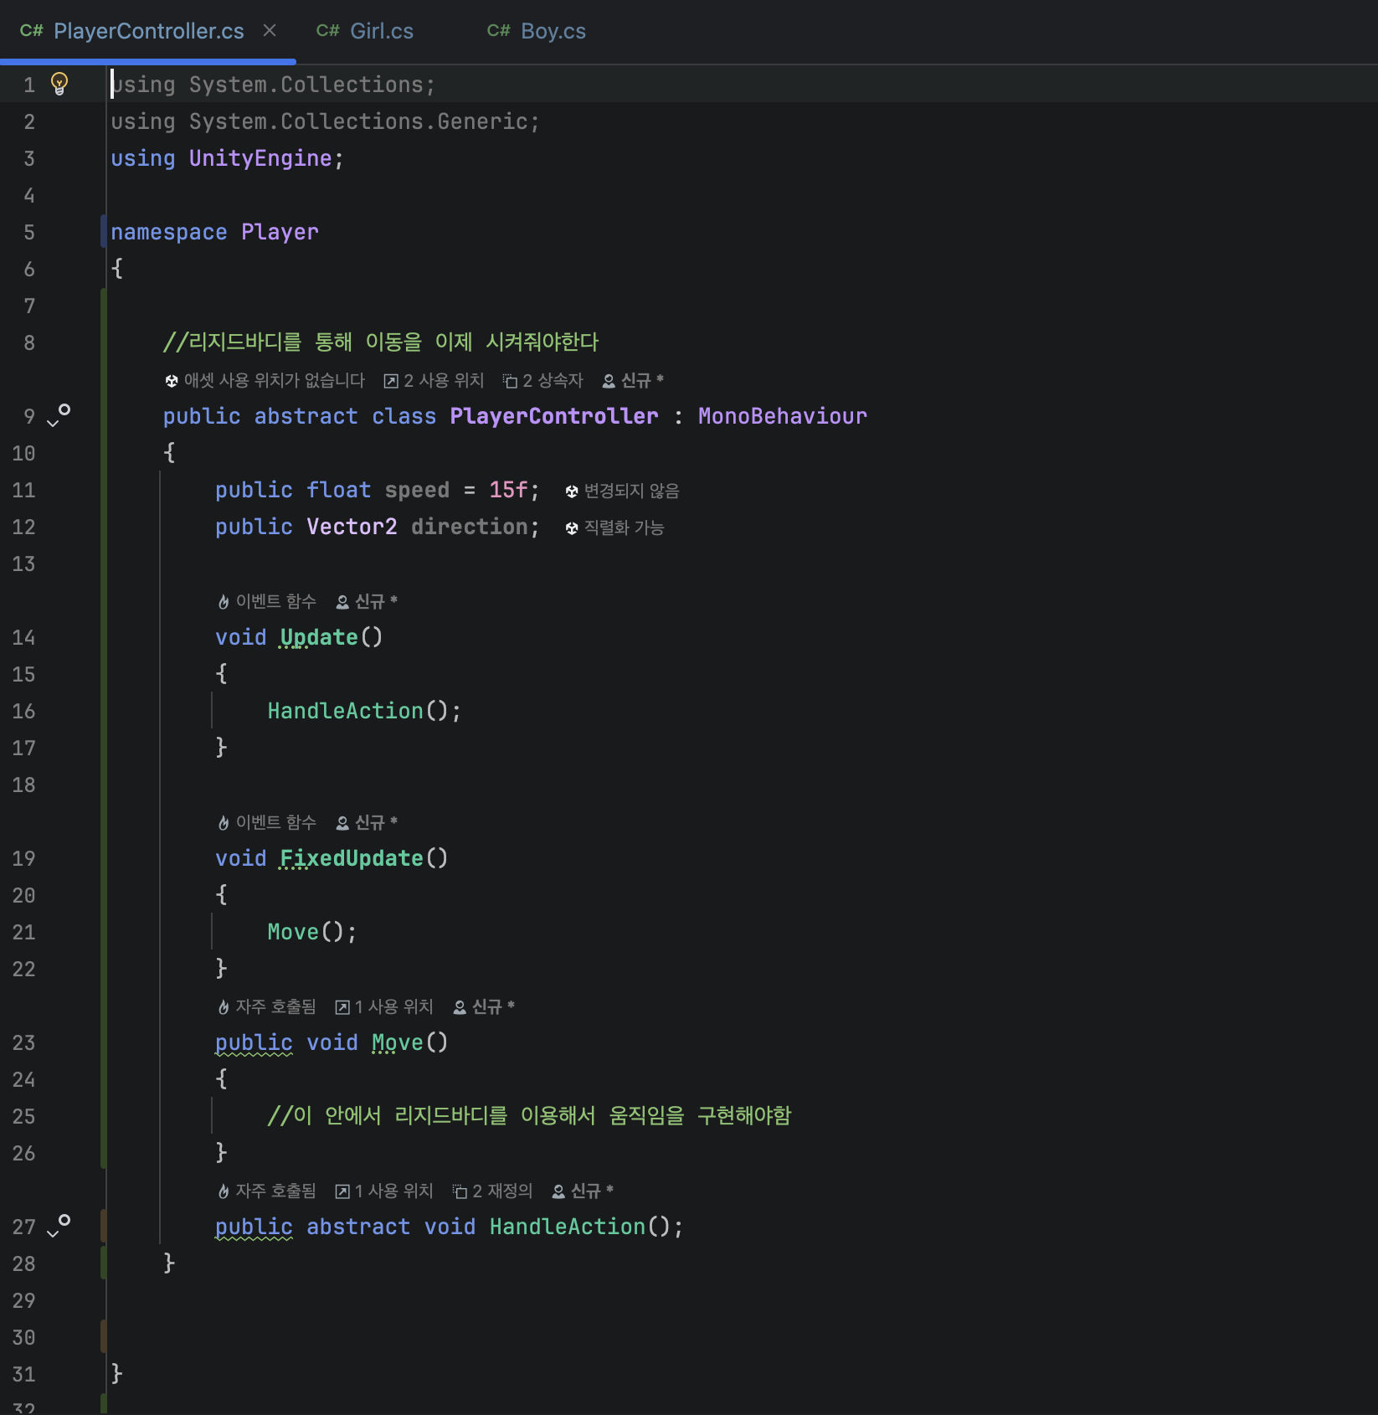Click the inheritors gutter icon on line 9
Screen dimensions: 1378x1415
[x=59, y=415]
